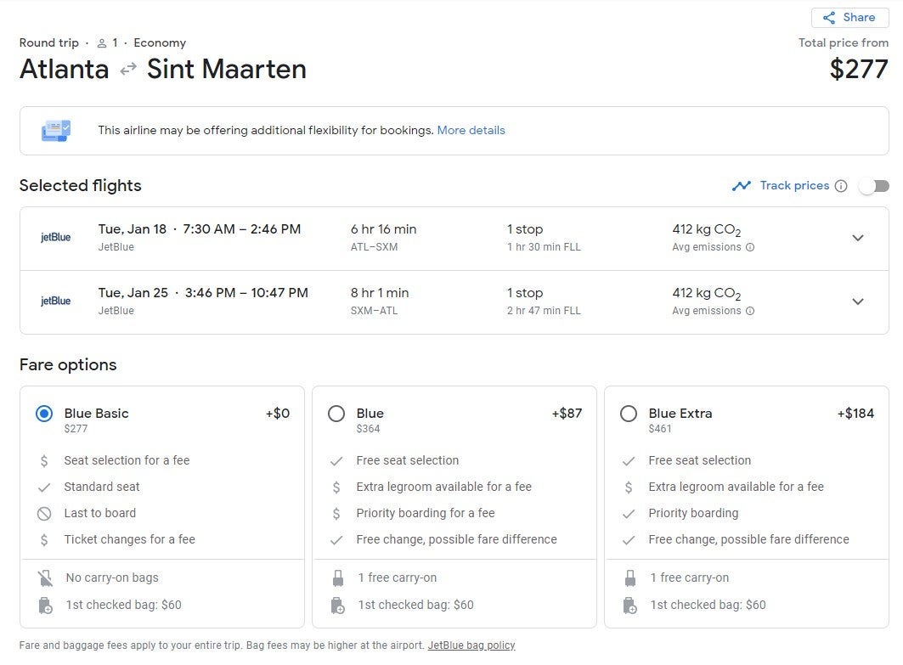Click the Blue fare 1st checked bag icon
This screenshot has height=665, width=903.
[x=337, y=606]
